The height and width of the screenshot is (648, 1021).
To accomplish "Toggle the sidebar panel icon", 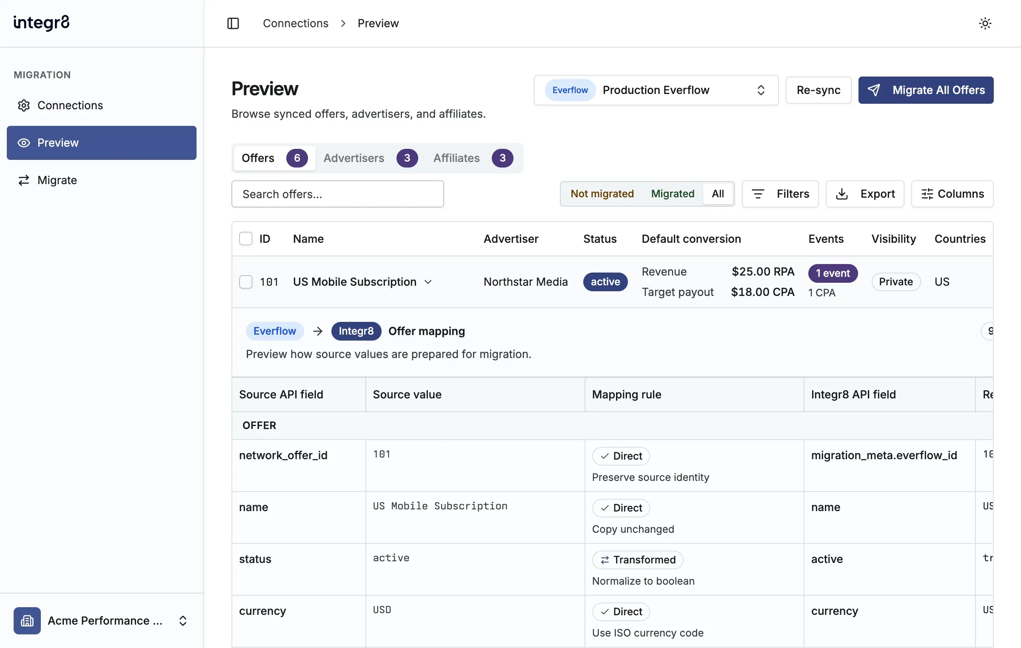I will [x=233, y=23].
